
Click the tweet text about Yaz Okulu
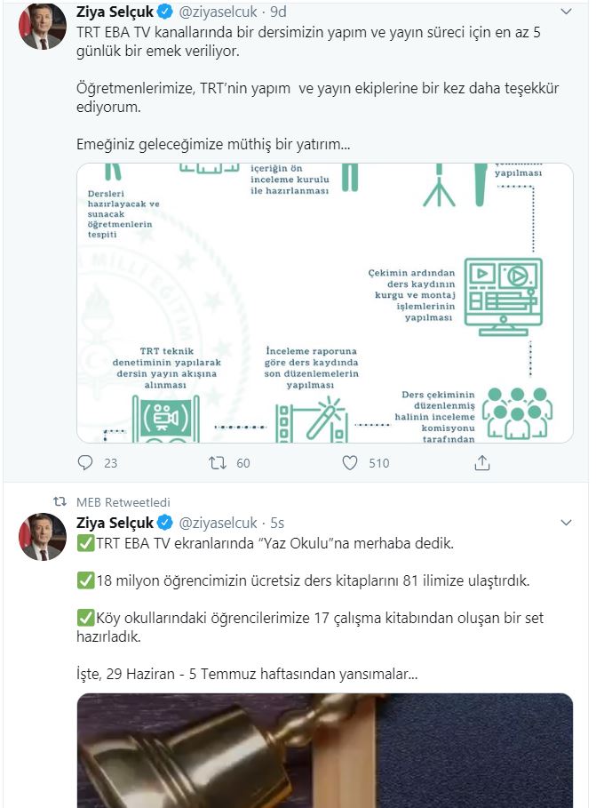[x=266, y=542]
